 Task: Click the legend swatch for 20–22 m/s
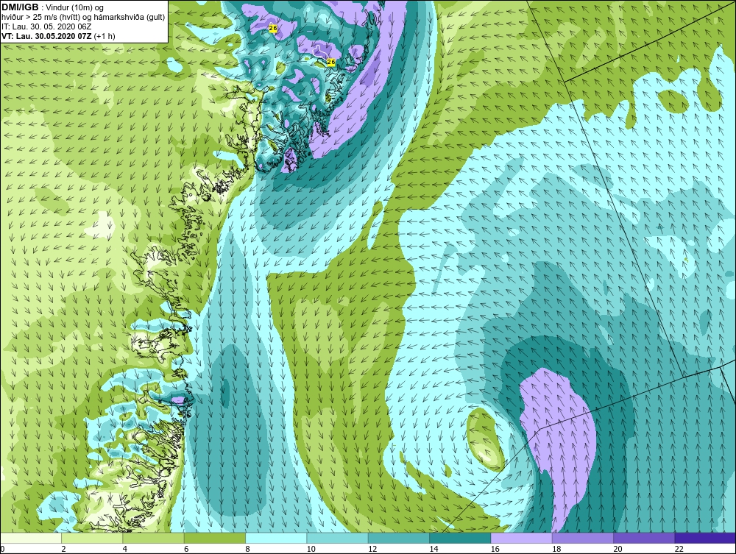click(644, 538)
